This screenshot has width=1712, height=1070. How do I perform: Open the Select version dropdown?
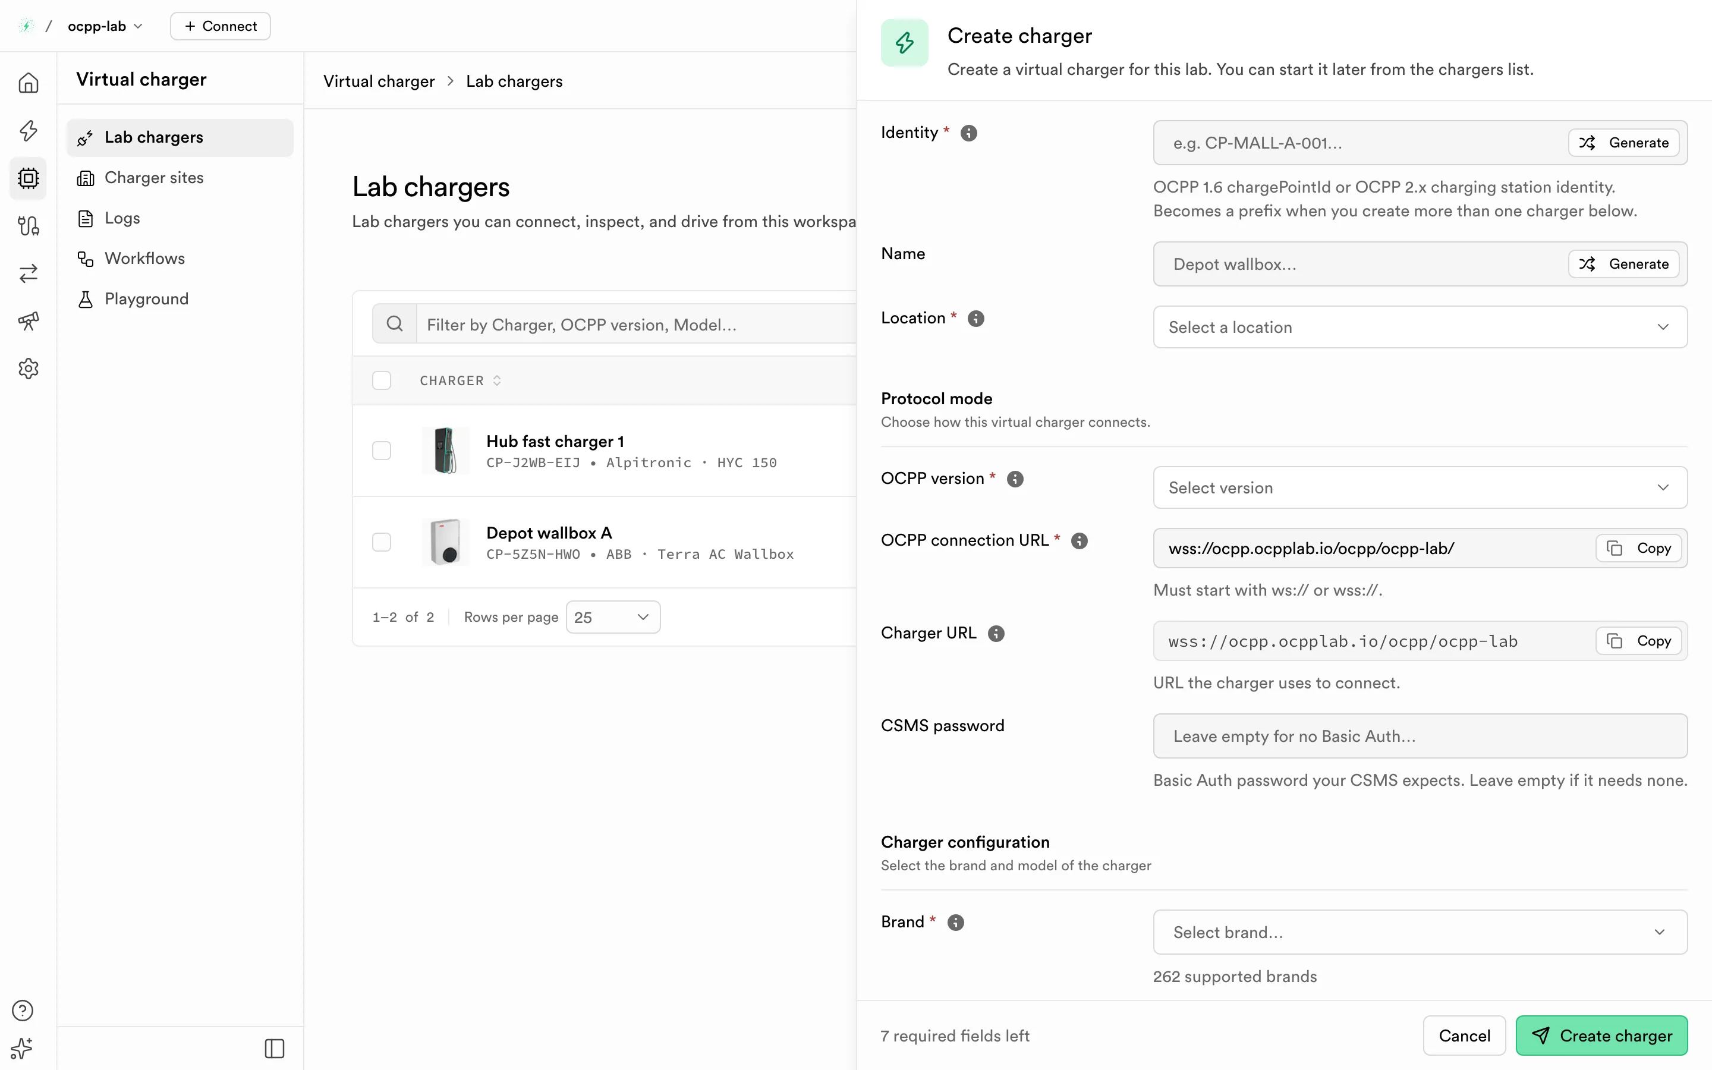1420,487
